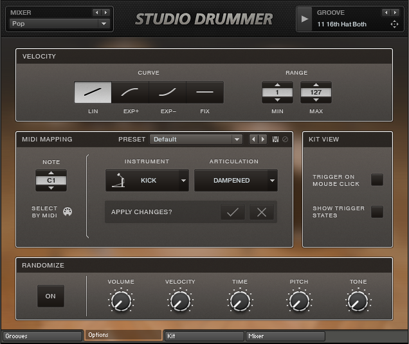
Task: Toggle the Randomize ON button
Action: point(50,296)
